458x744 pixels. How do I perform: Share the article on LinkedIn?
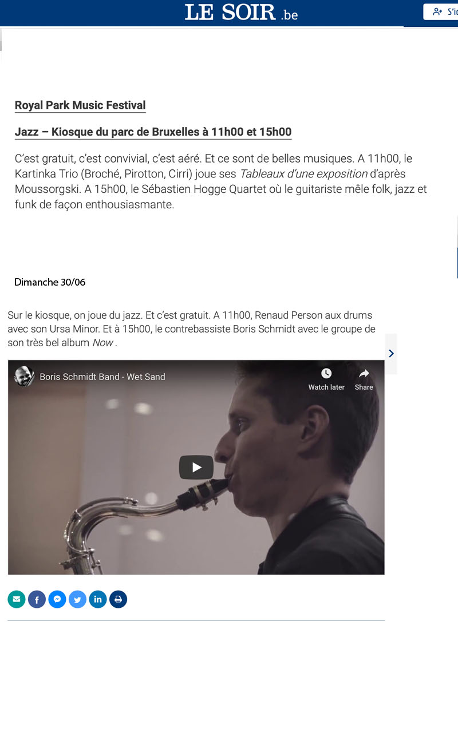pos(98,599)
